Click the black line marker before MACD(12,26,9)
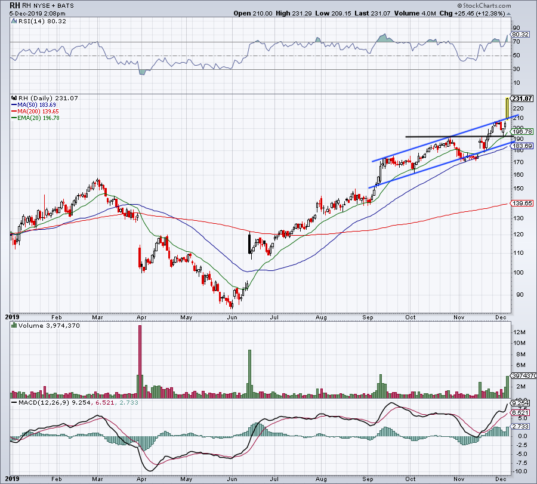The image size is (537, 484). click(14, 402)
